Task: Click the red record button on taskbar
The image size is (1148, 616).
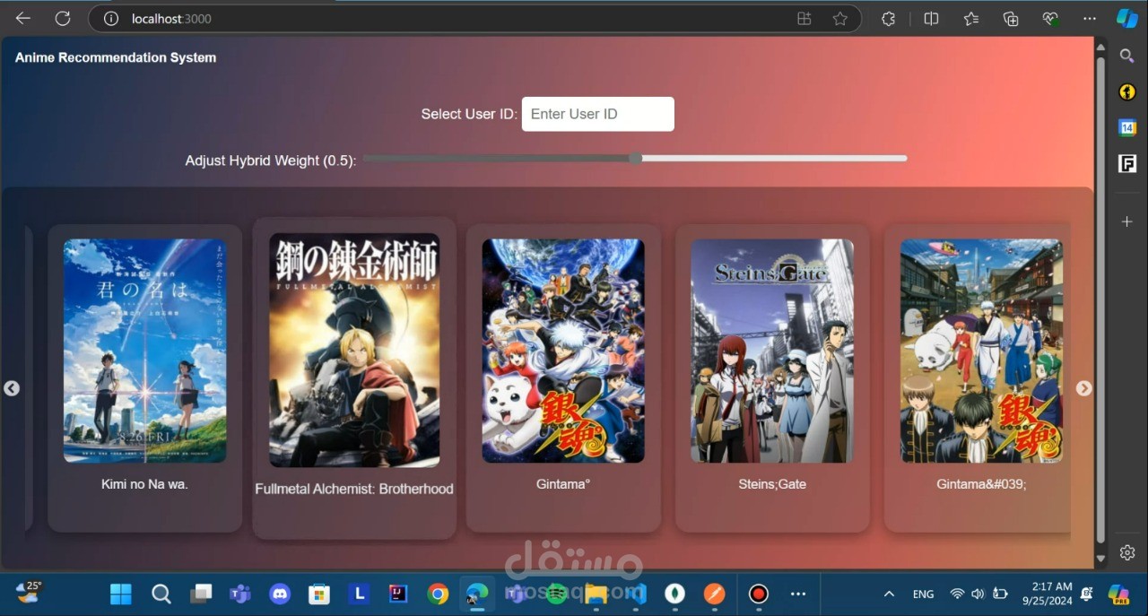Action: coord(759,594)
